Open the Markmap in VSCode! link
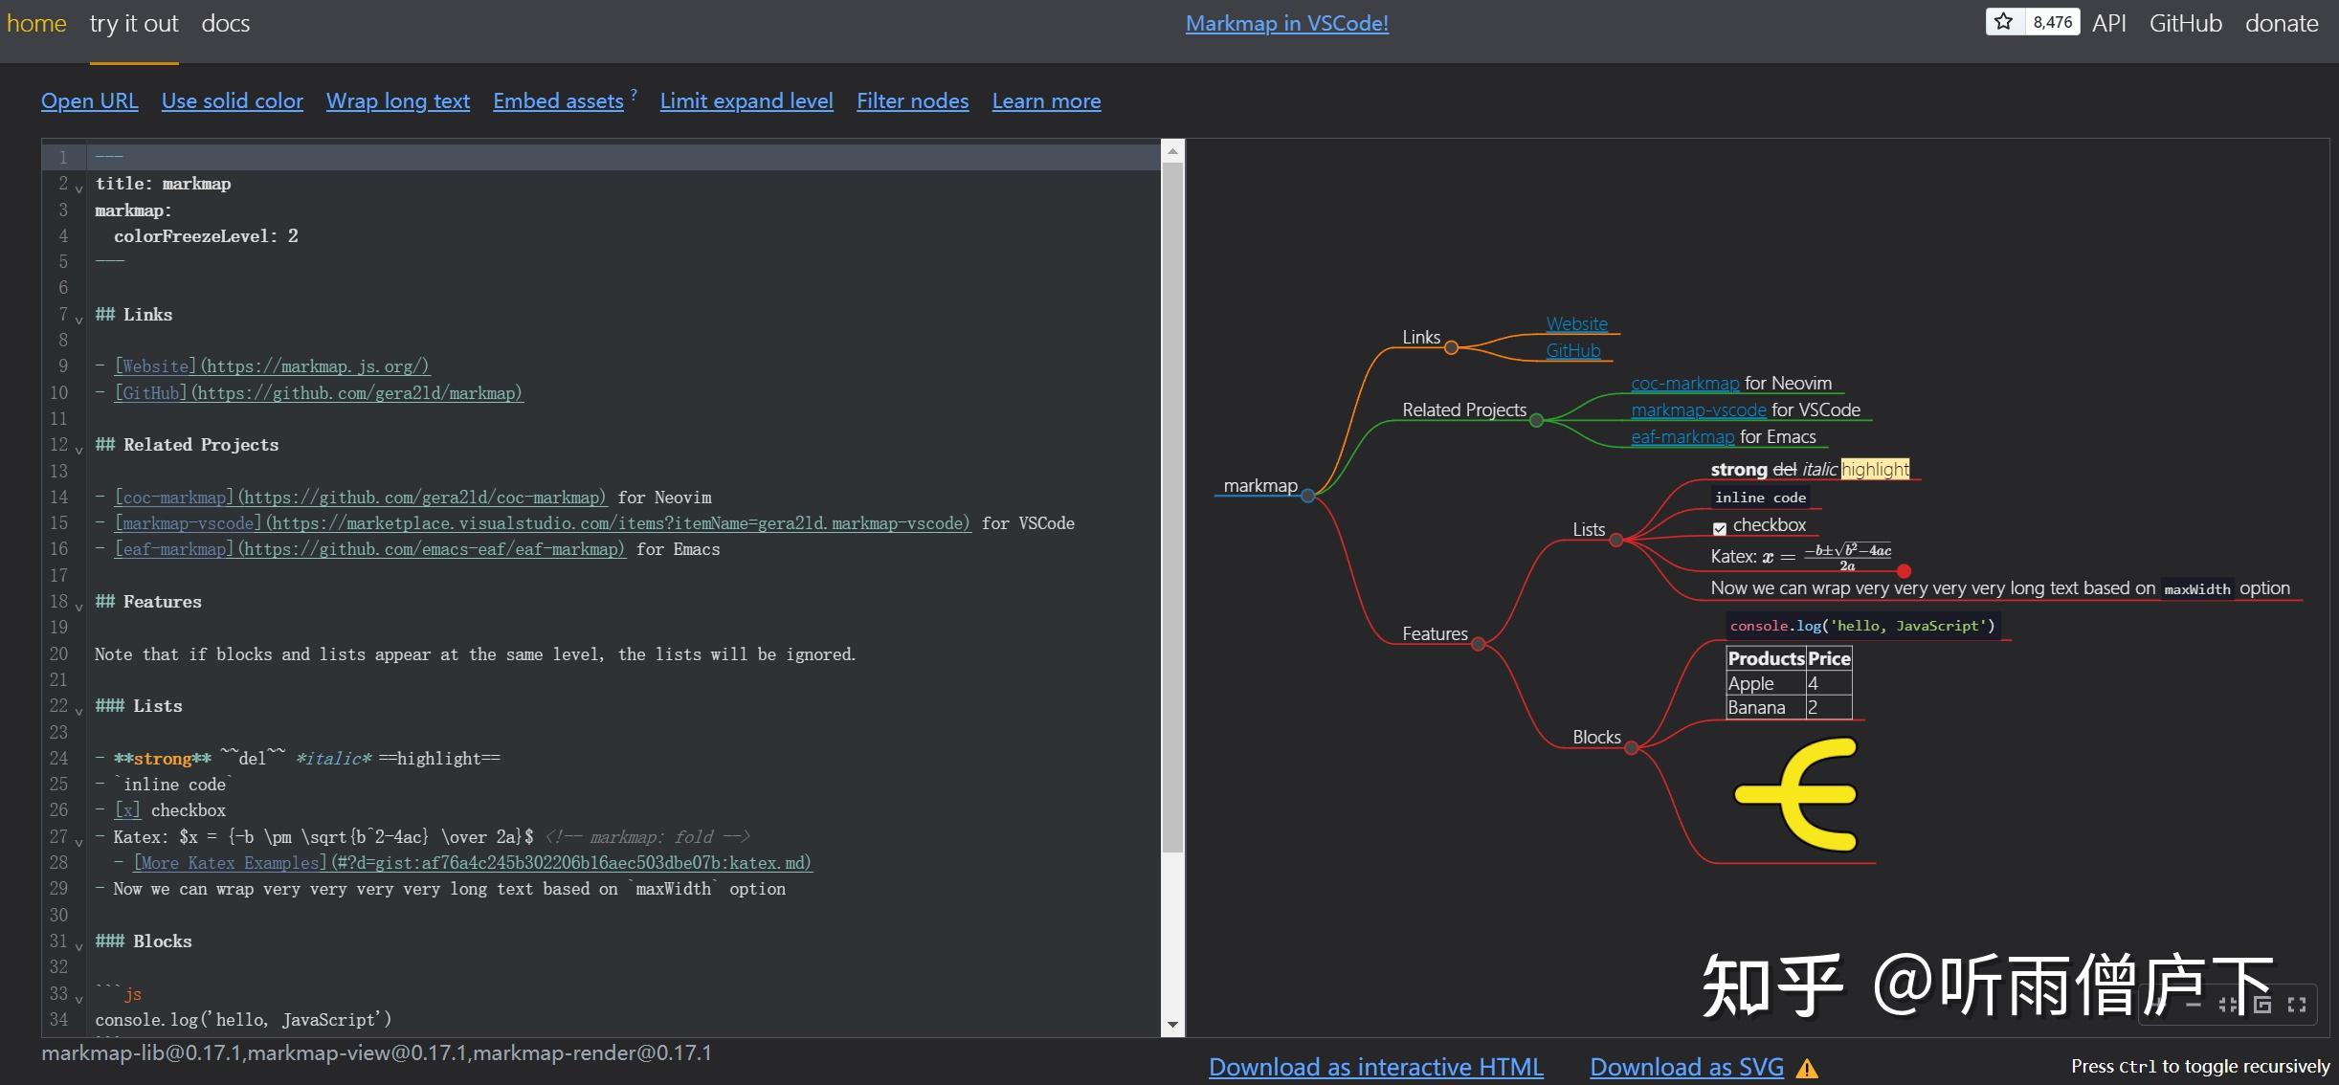Screen dimensions: 2339x1085 point(1286,24)
